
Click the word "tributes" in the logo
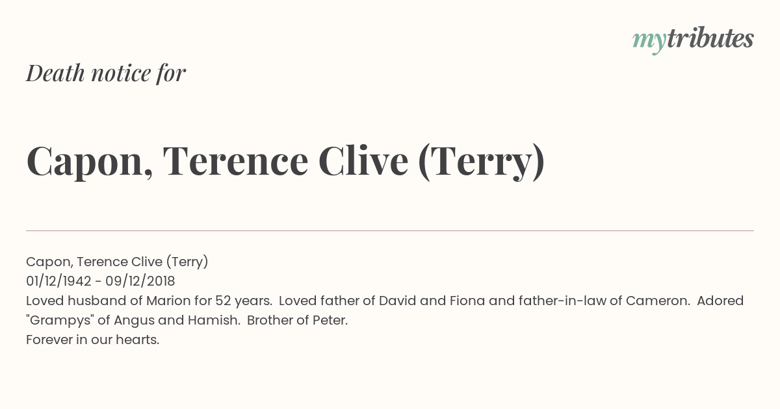pos(710,38)
